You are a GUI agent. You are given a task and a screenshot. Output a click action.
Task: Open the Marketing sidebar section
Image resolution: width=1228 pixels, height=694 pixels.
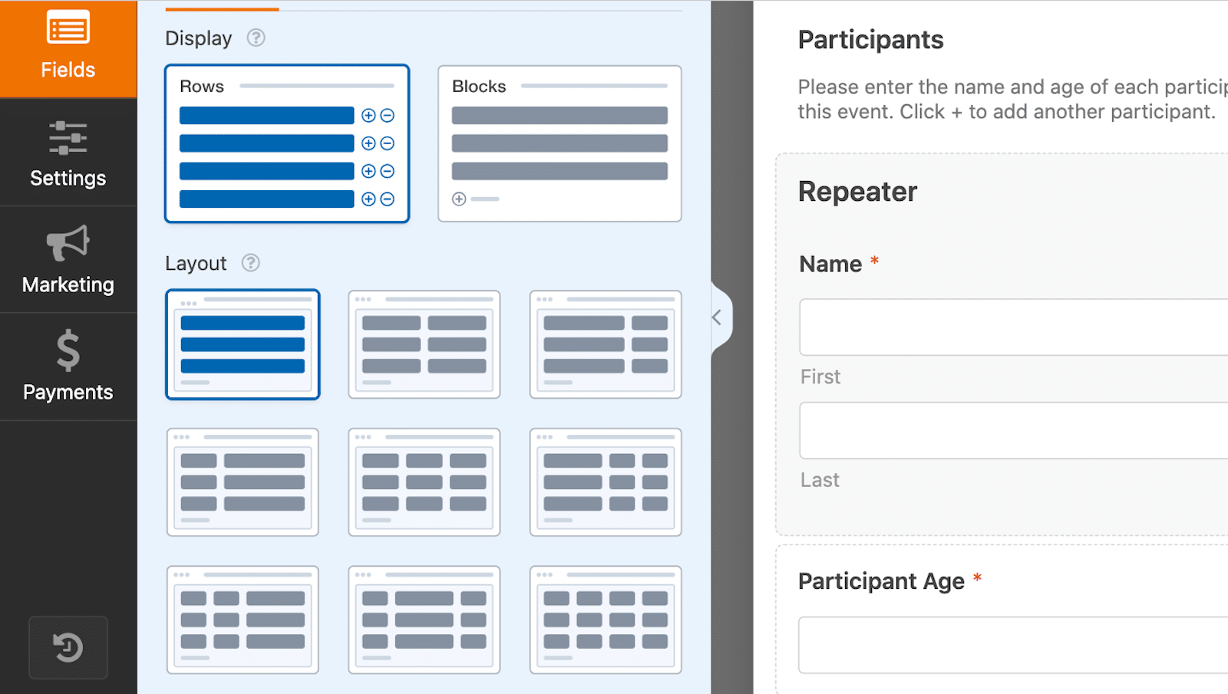[x=68, y=260]
